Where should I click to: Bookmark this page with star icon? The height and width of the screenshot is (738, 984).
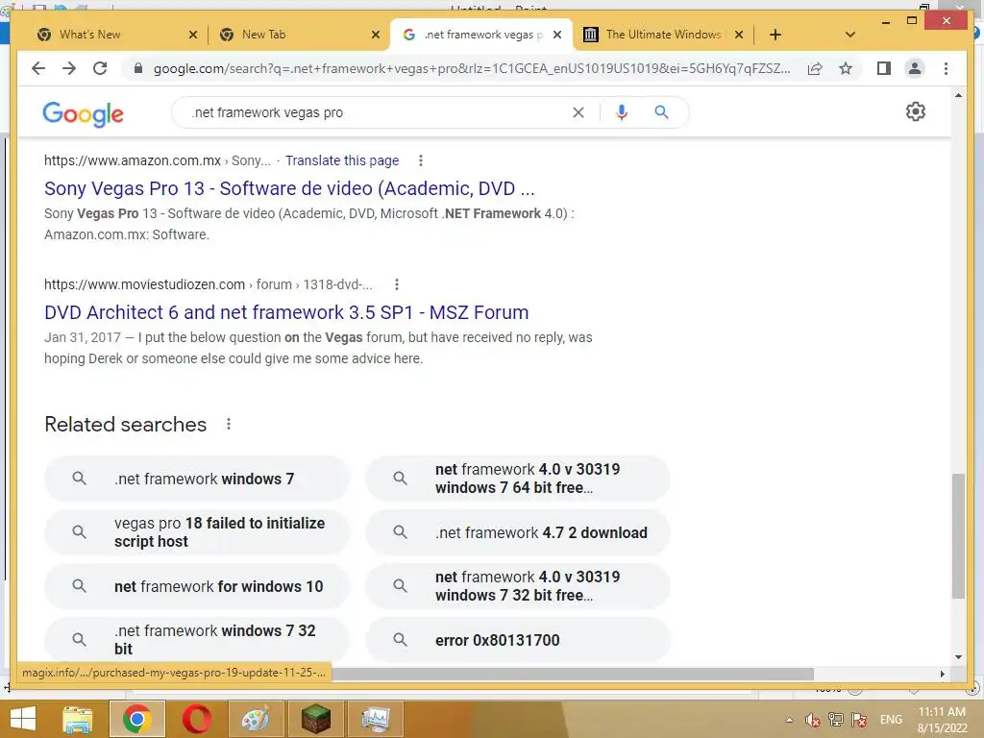click(846, 68)
